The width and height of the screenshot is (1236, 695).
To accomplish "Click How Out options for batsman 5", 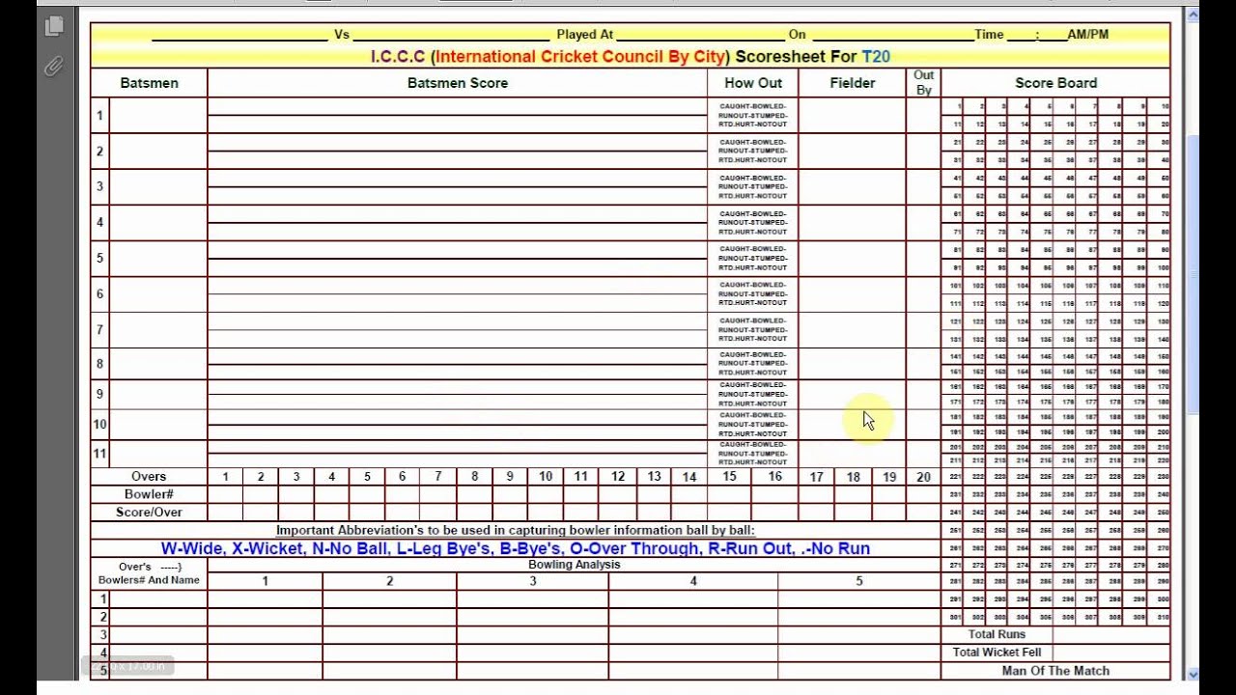I will pyautogui.click(x=753, y=259).
